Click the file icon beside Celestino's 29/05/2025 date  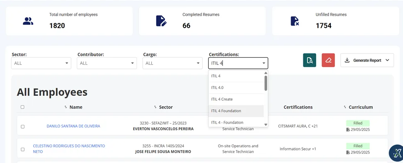click(x=348, y=152)
